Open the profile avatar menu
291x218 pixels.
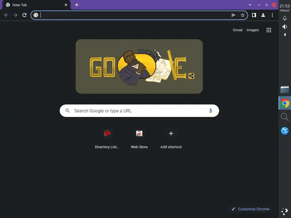263,15
